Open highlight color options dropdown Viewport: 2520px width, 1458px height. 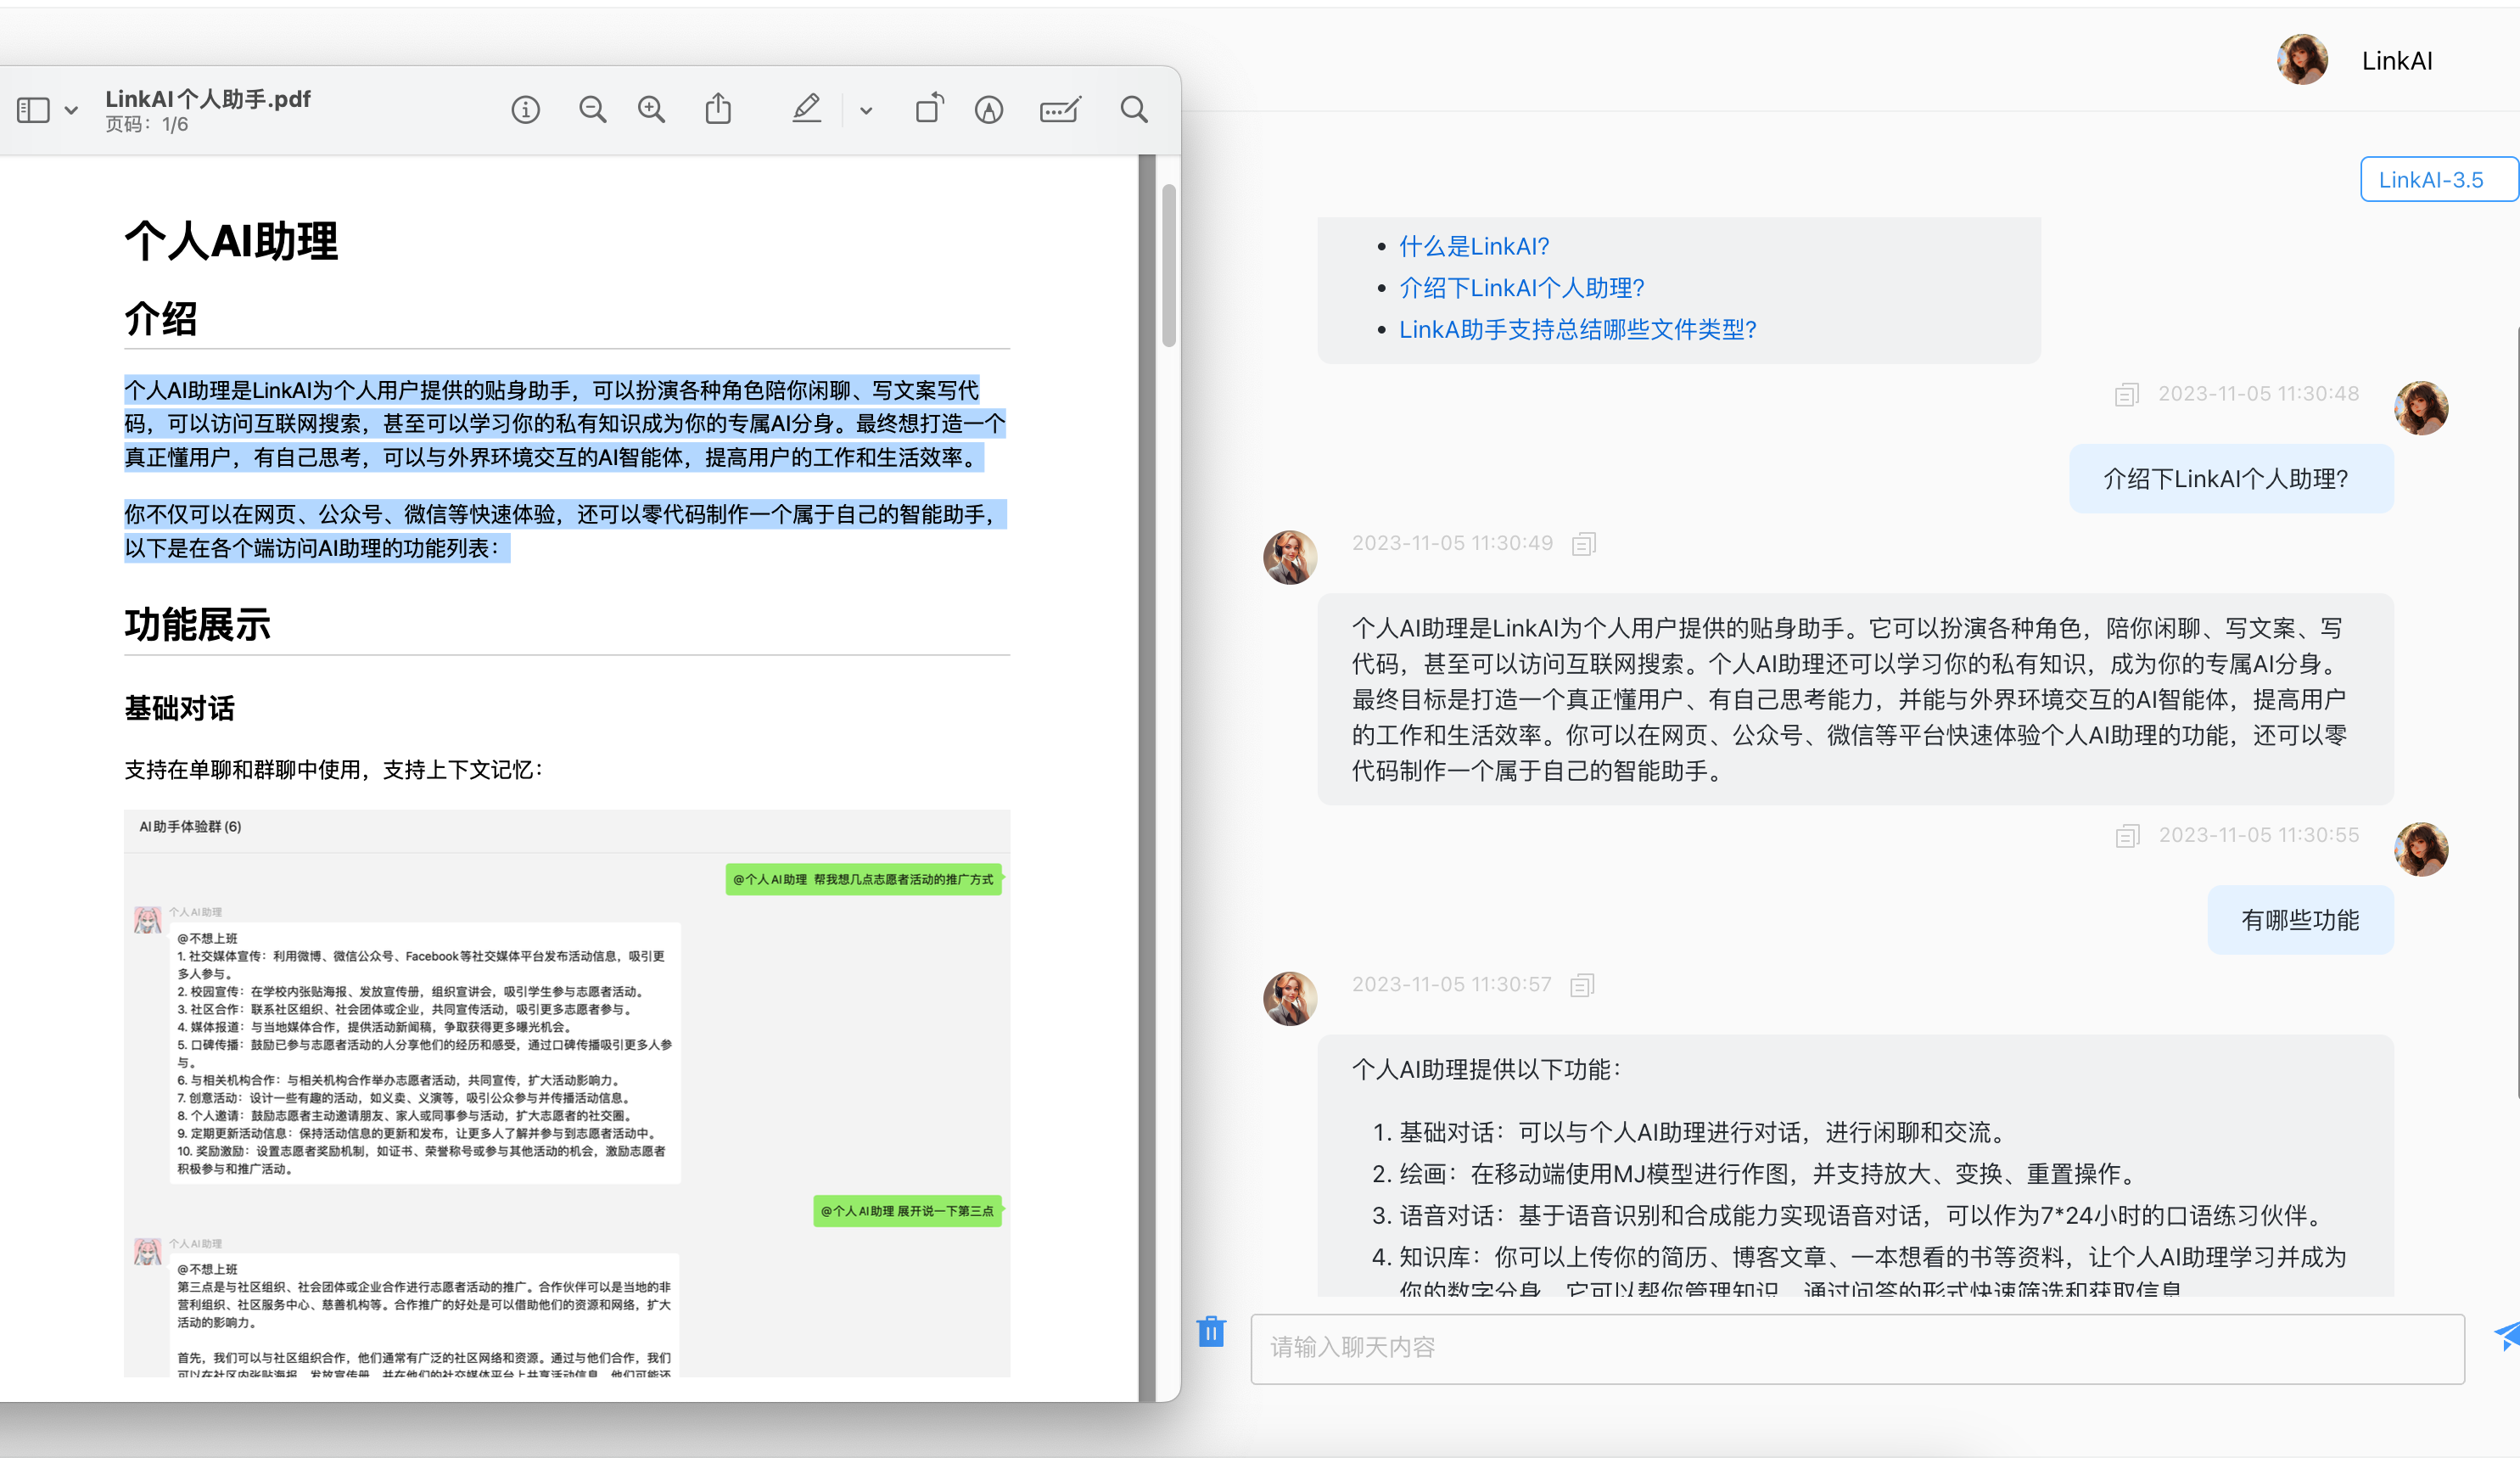pyautogui.click(x=866, y=111)
